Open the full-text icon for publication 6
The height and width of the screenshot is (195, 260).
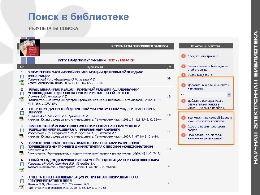coord(22,170)
